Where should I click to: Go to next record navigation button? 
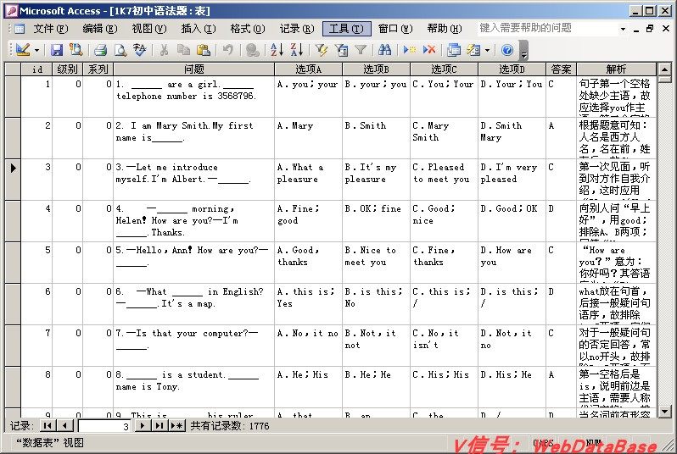142,425
